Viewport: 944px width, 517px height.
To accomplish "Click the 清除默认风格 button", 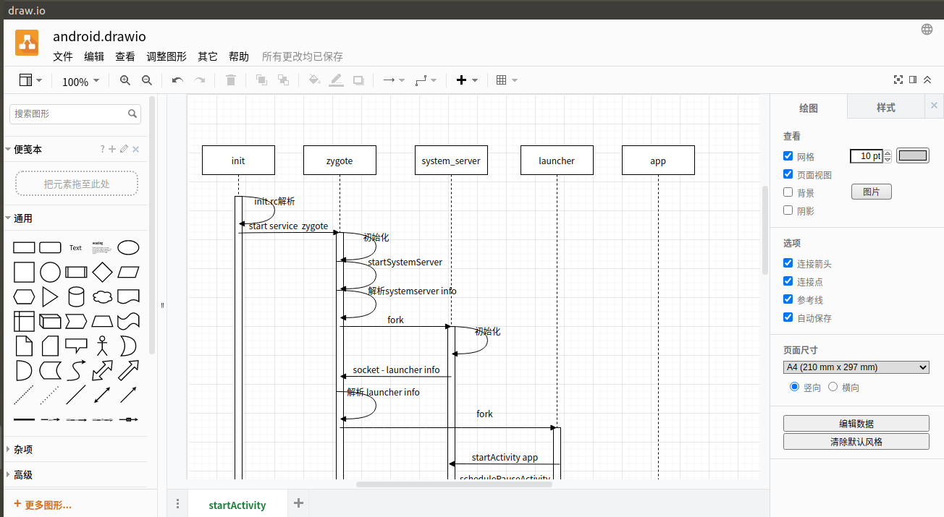I will tap(856, 441).
